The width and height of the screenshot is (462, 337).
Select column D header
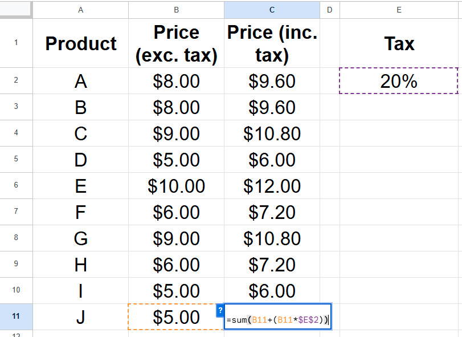329,10
